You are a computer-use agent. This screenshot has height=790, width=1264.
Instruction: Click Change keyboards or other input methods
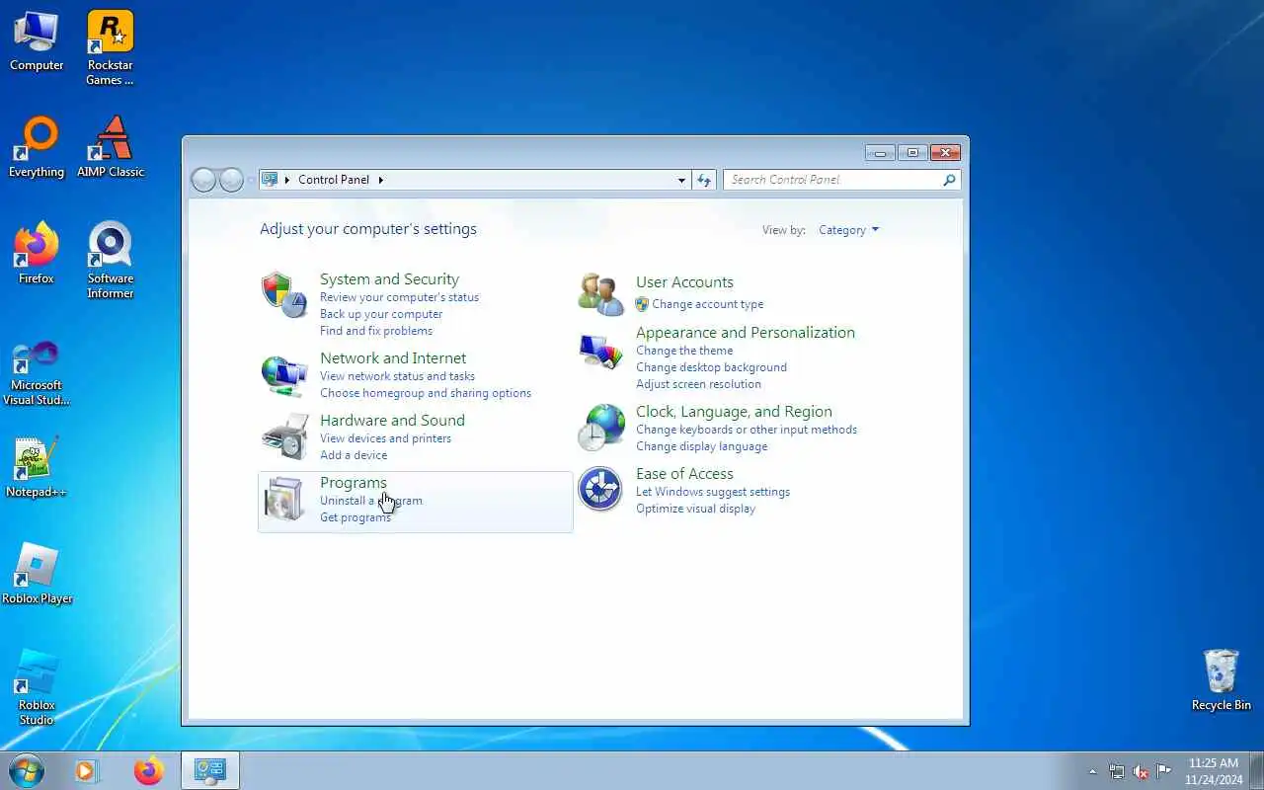[x=747, y=430]
